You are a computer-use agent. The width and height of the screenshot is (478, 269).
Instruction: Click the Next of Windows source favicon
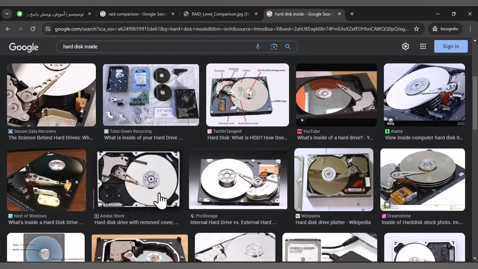10,216
